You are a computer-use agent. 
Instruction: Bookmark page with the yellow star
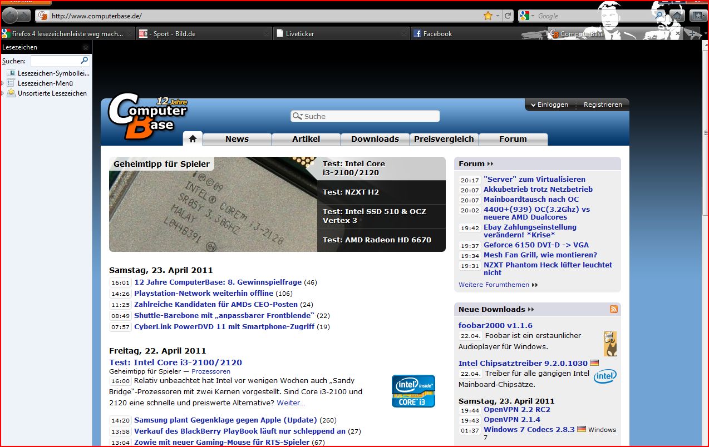point(488,16)
